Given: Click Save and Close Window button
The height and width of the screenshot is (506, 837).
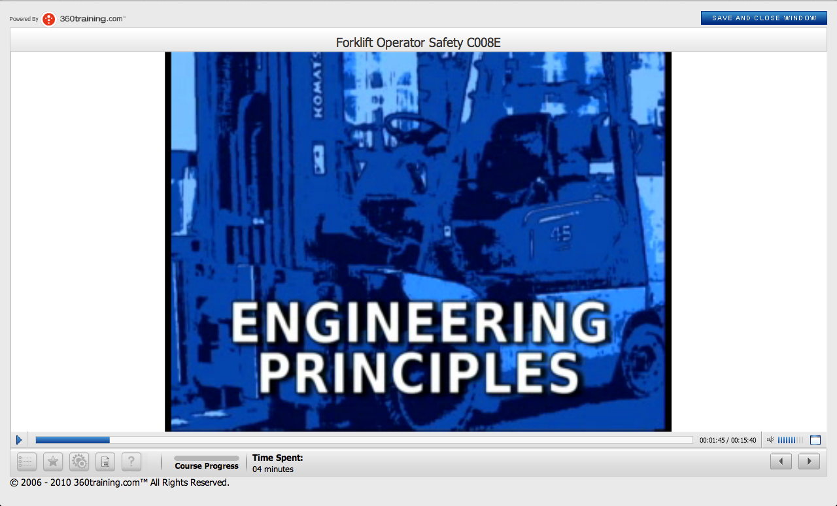Looking at the screenshot, I should 764,18.
